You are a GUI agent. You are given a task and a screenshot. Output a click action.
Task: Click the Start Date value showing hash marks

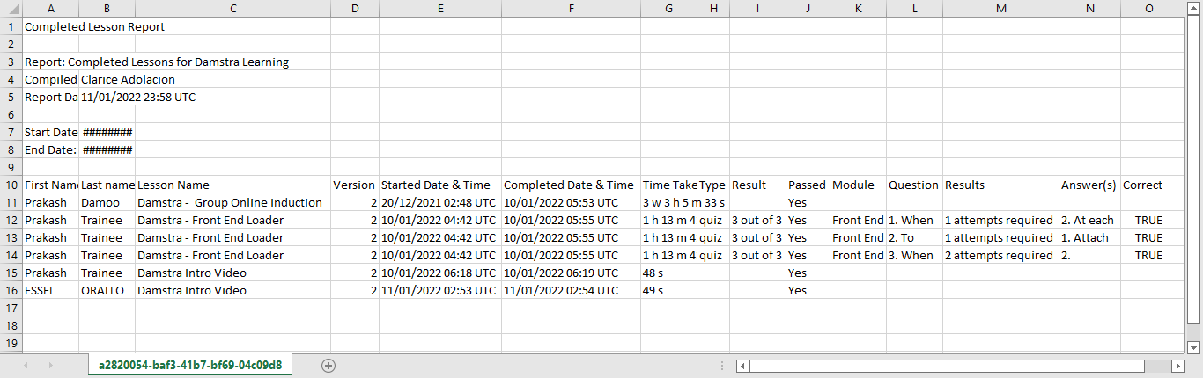point(107,133)
